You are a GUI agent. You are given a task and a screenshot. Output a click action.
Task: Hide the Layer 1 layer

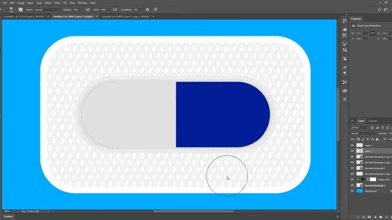click(352, 151)
